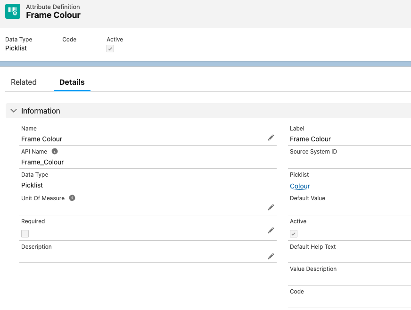This screenshot has width=411, height=310.
Task: Edit Description using its pencil icon
Action: tap(271, 256)
